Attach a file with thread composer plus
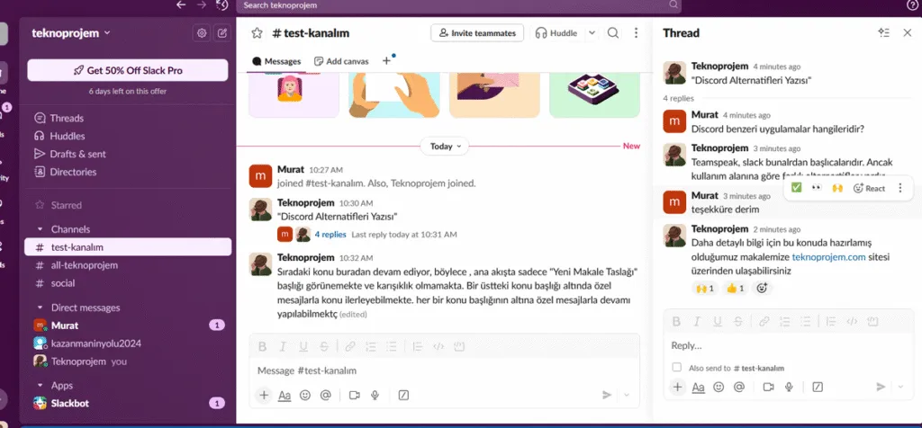Viewport: 922px width, 428px height. 678,387
